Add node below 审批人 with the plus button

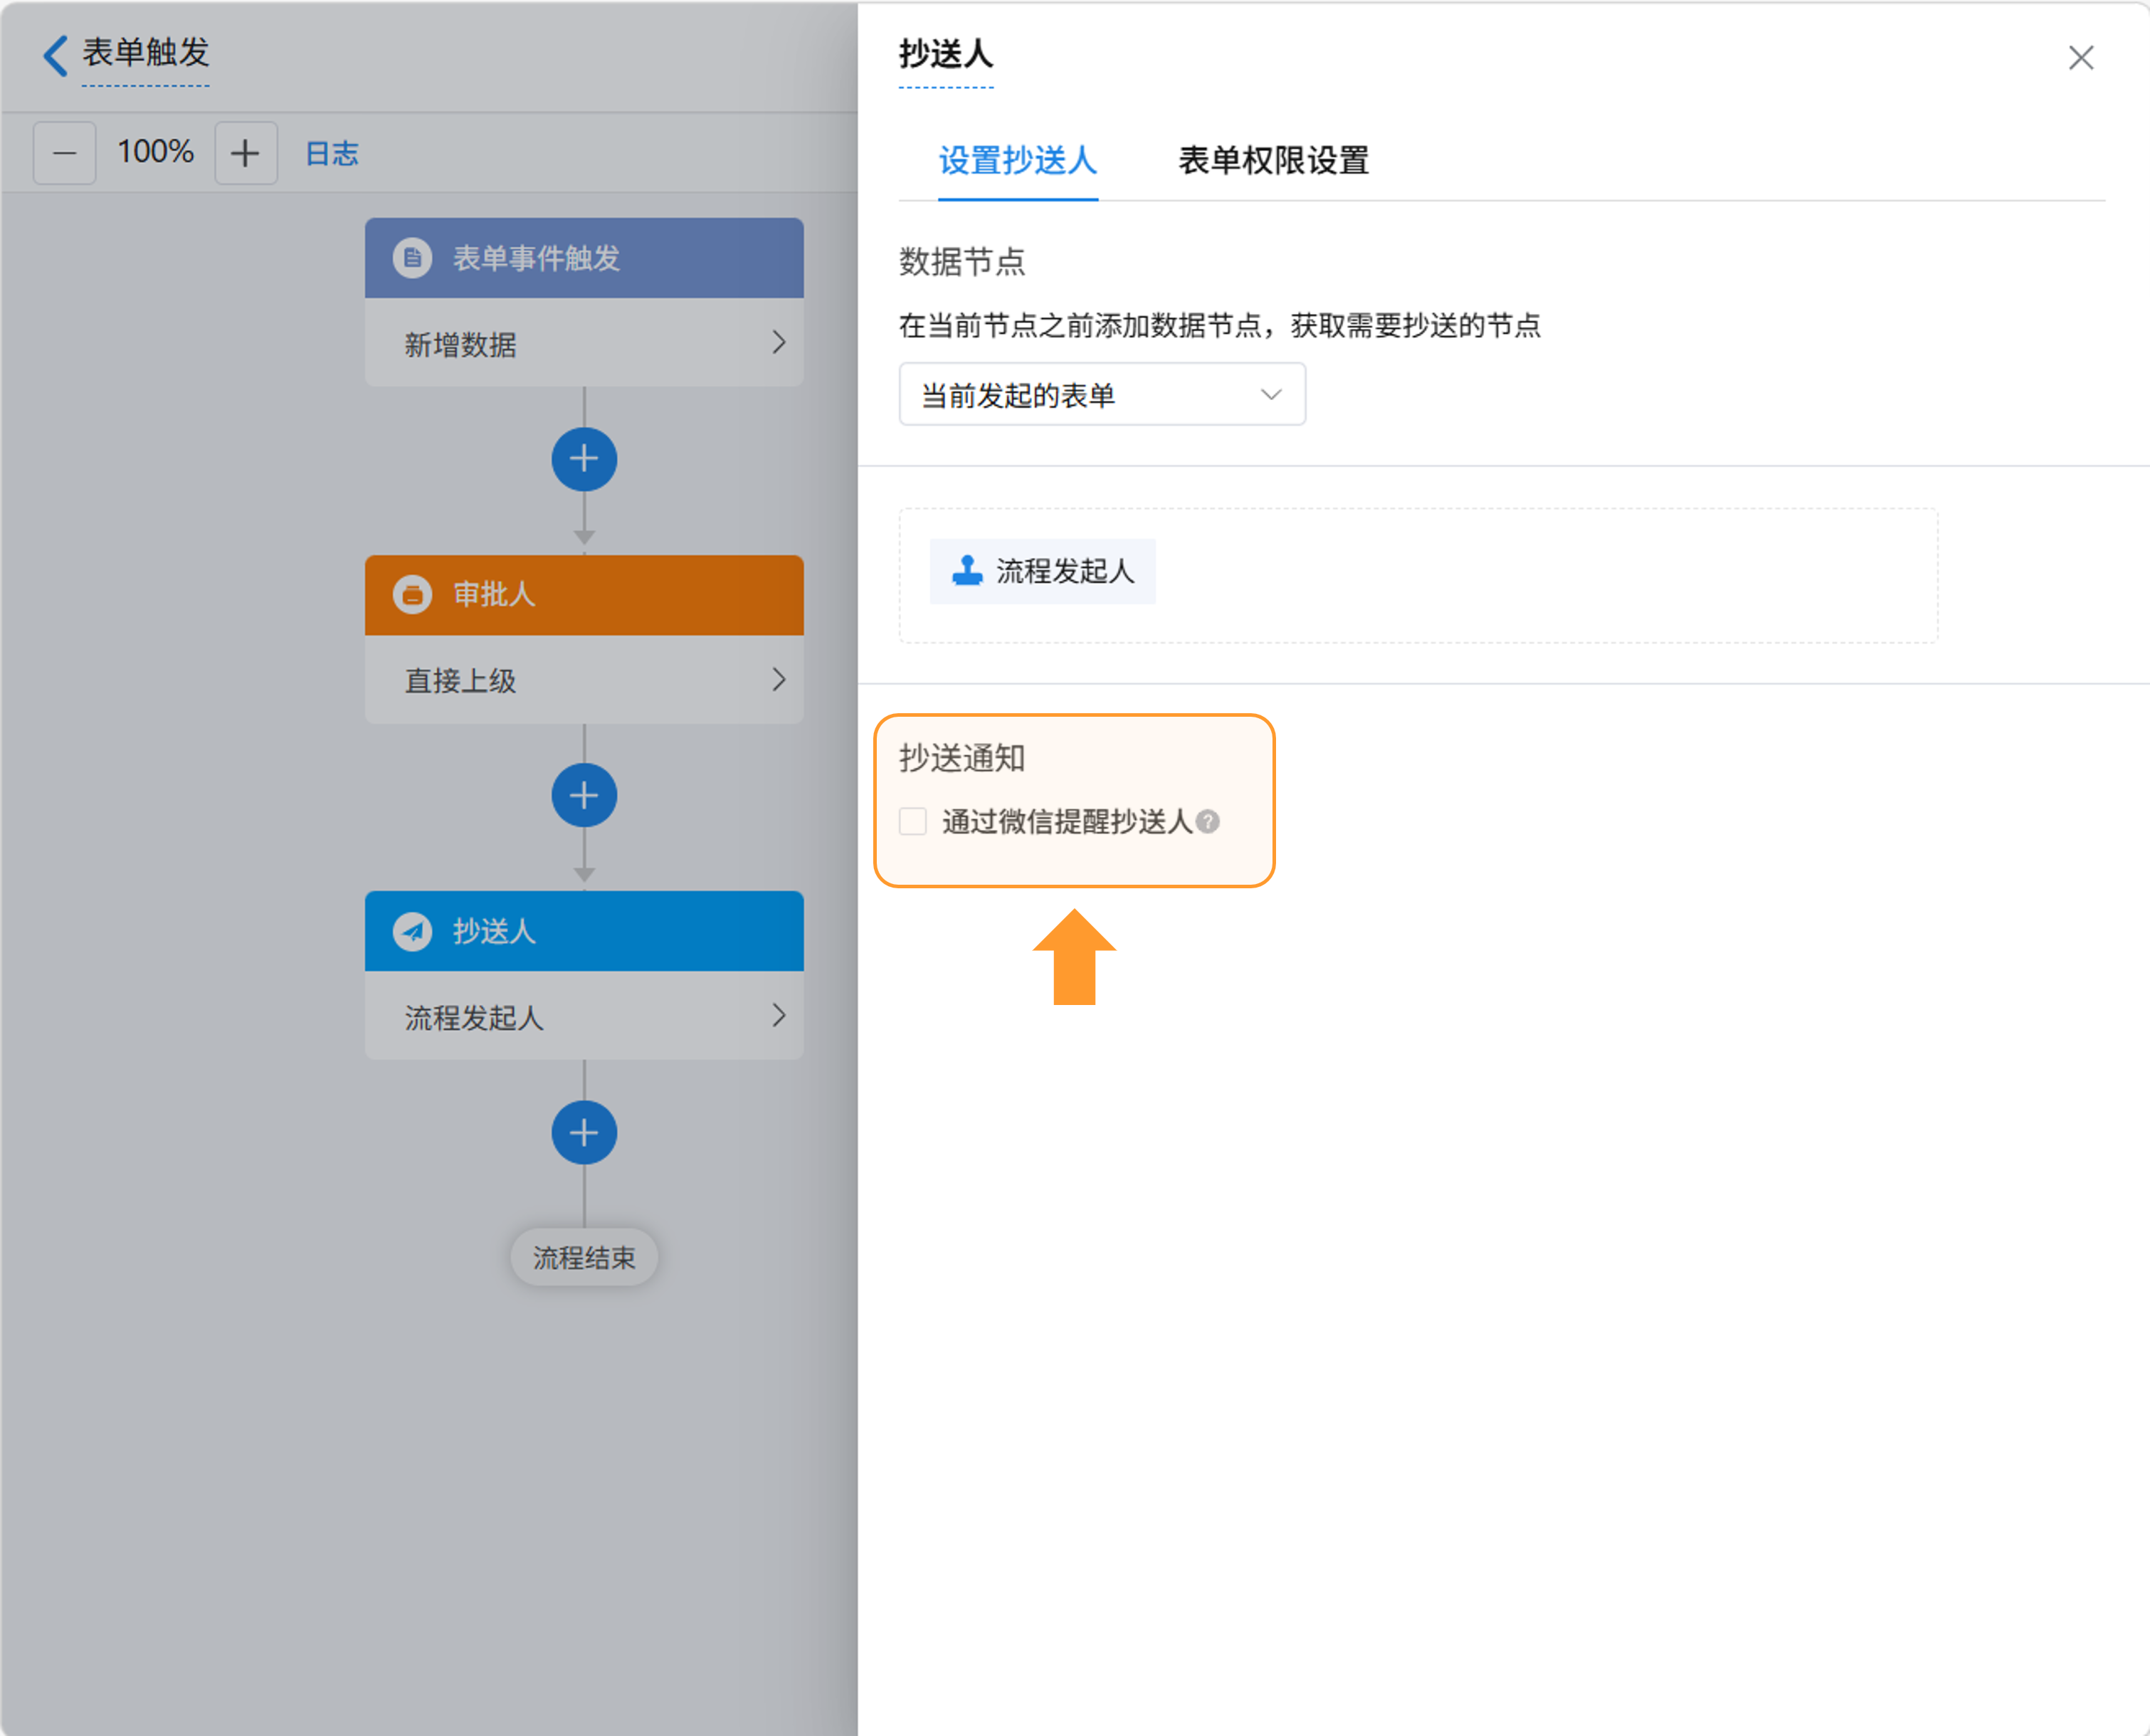pos(584,796)
